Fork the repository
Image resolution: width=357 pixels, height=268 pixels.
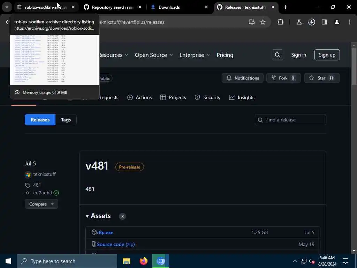pyautogui.click(x=283, y=78)
